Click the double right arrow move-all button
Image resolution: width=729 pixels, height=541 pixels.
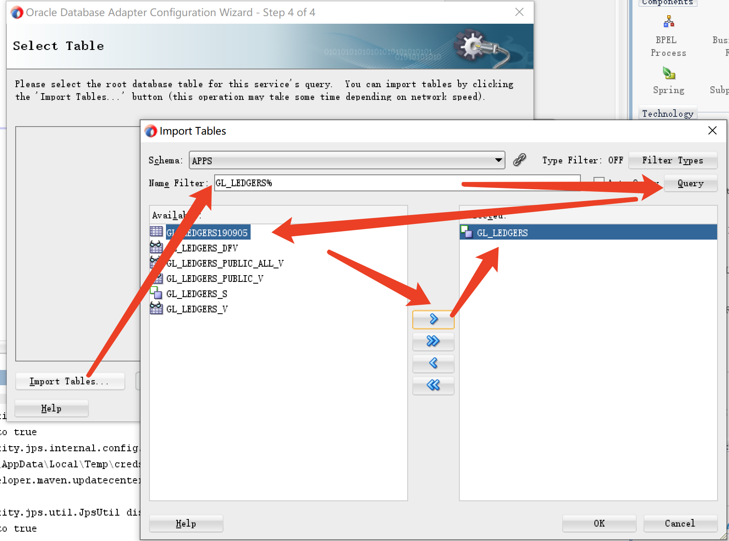pos(433,341)
